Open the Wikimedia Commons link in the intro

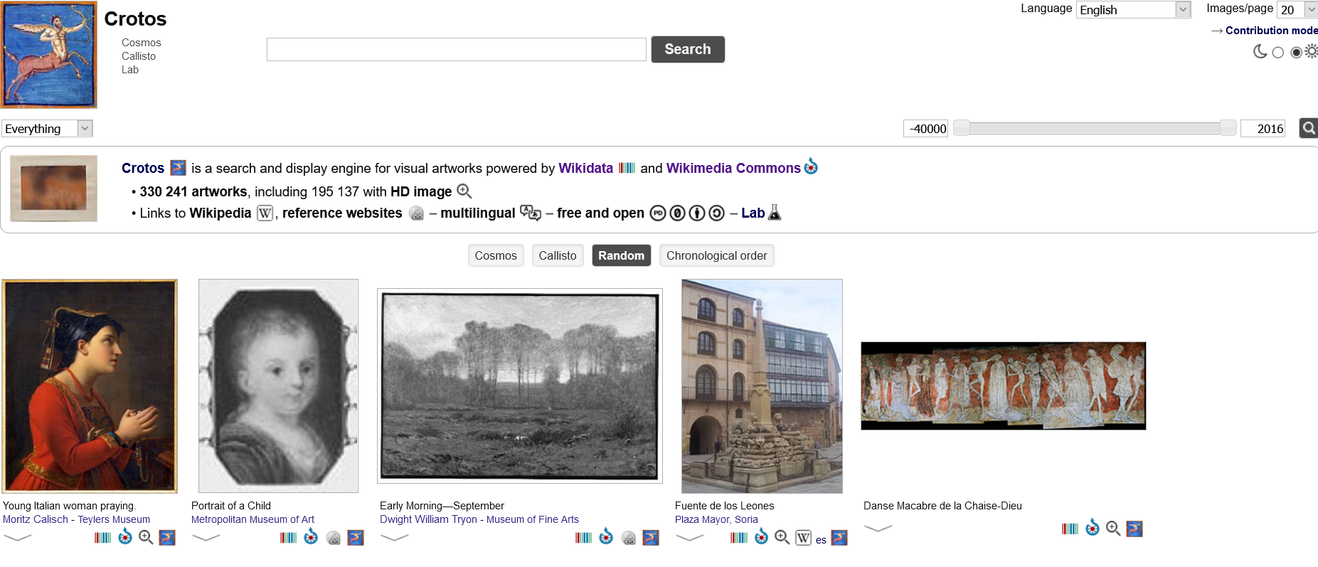(x=733, y=168)
